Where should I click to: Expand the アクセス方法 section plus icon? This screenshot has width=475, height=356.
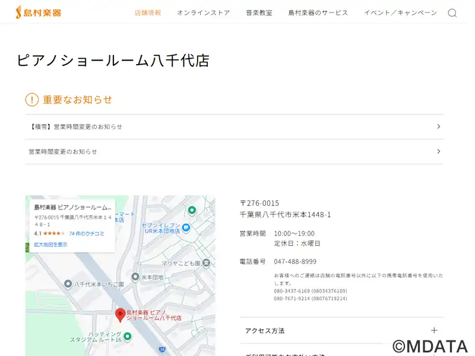point(434,330)
